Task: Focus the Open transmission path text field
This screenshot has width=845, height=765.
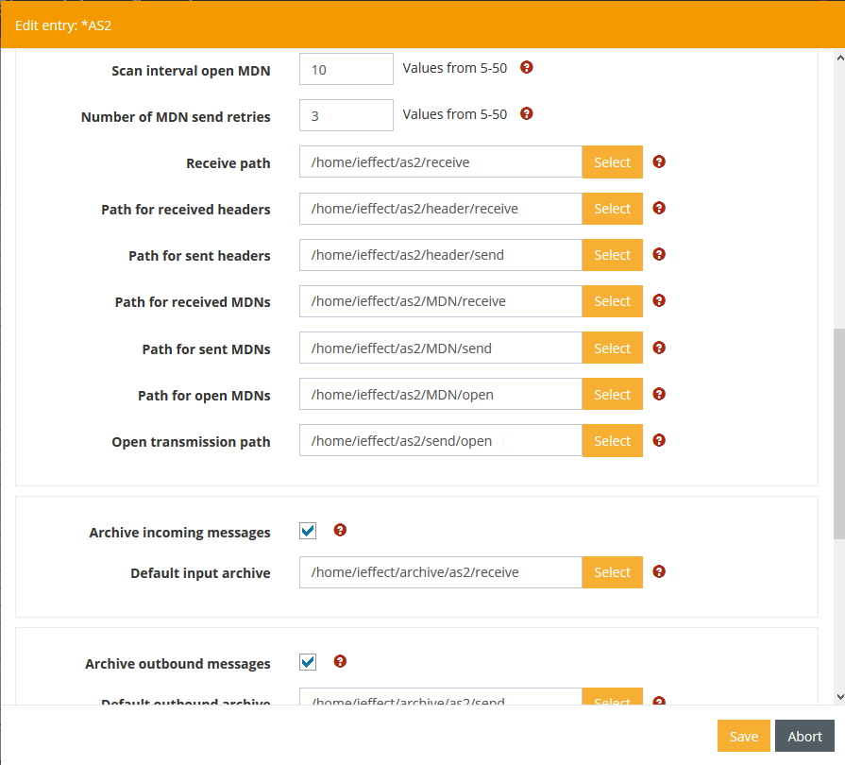Action: [x=440, y=441]
